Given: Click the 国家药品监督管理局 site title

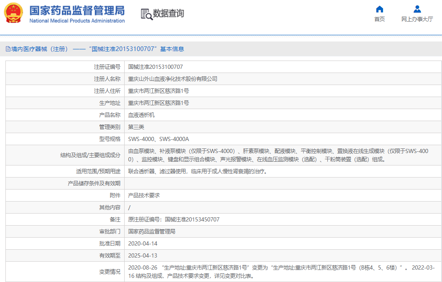Looking at the screenshot, I should click(x=77, y=10).
